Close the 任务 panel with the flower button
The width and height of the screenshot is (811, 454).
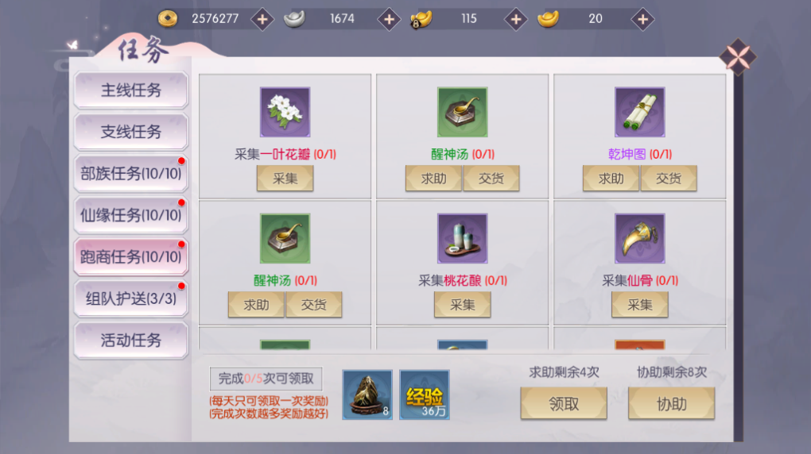[738, 57]
